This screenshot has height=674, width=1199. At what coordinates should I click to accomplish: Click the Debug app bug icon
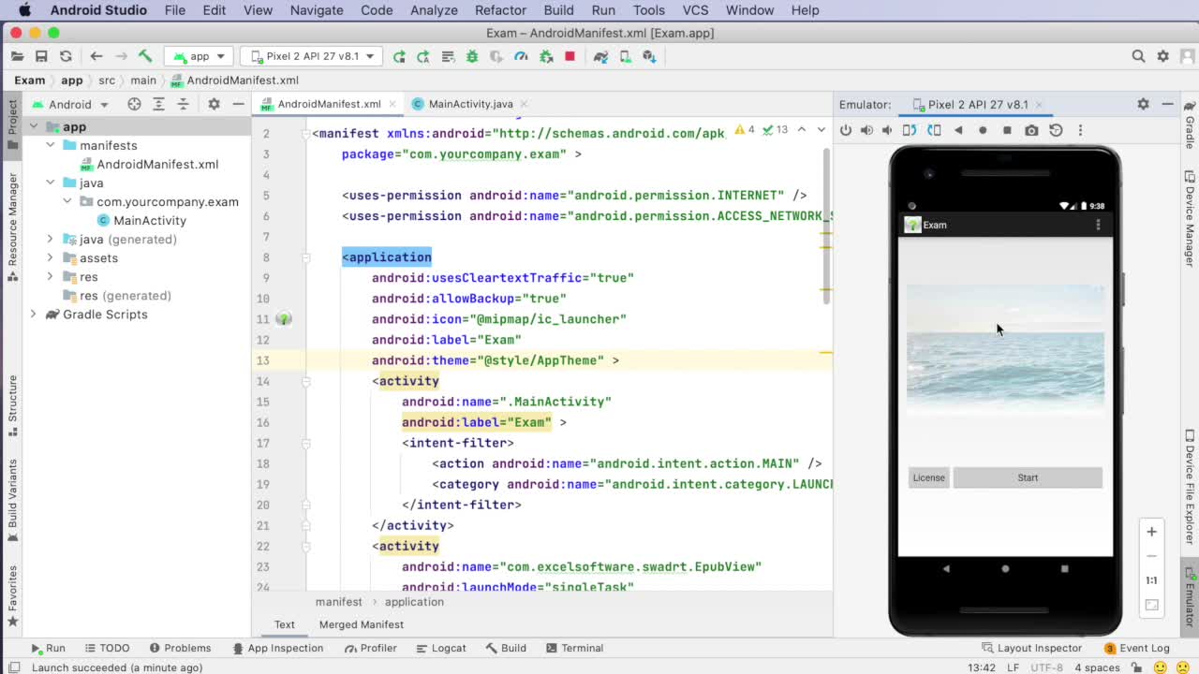472,56
